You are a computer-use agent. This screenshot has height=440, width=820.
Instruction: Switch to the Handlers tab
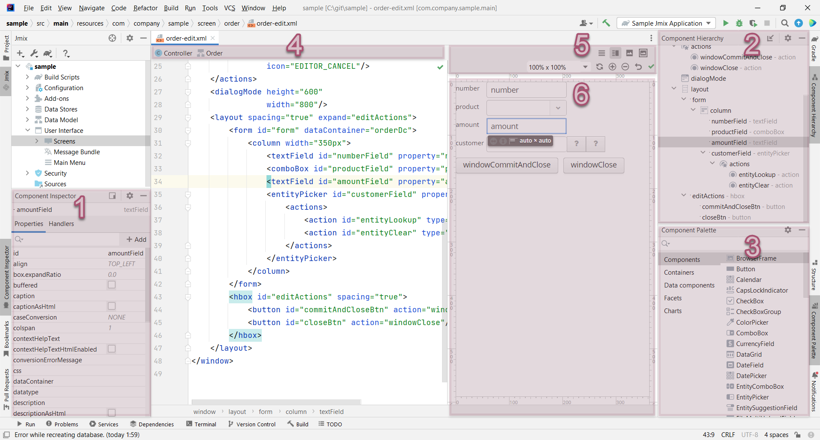click(61, 223)
